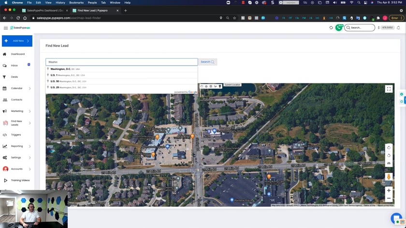
Task: Expand the Calendar submenu chevron
Action: click(30, 88)
